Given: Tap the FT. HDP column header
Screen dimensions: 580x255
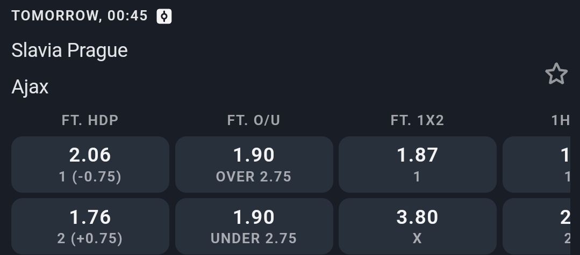Looking at the screenshot, I should click(90, 120).
